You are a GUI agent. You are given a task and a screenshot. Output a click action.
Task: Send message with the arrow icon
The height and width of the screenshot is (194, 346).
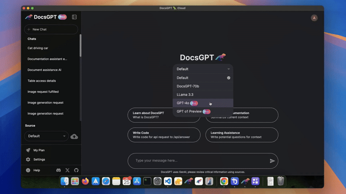[272, 161]
